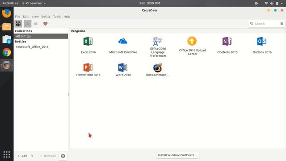Open the Activities overview
Image resolution: width=286 pixels, height=161 pixels.
[x=10, y=3]
